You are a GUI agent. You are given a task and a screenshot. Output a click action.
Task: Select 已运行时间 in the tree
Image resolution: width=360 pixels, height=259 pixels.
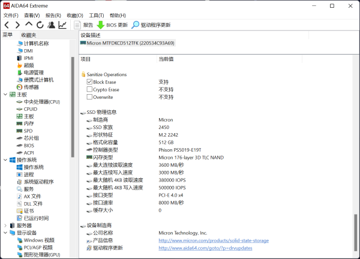[x=33, y=218]
